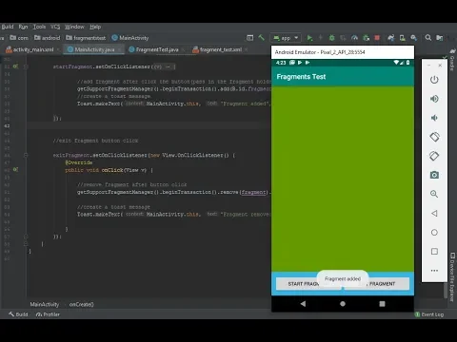Collapse the exitFragment setOnClickListener fold marker
Screen dimensions: 457x342
(26, 155)
